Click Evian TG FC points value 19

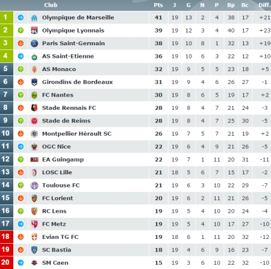pyautogui.click(x=158, y=237)
